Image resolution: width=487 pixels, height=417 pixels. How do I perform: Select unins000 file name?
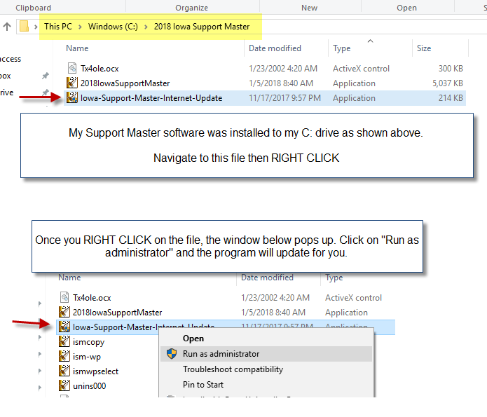pyautogui.click(x=90, y=386)
